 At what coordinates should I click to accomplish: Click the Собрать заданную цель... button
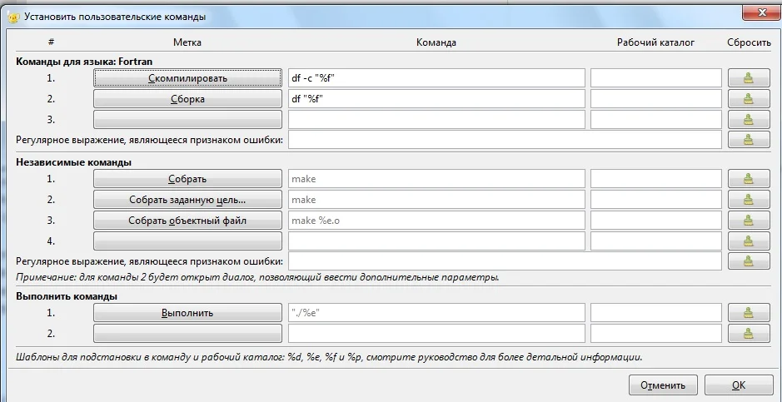187,199
